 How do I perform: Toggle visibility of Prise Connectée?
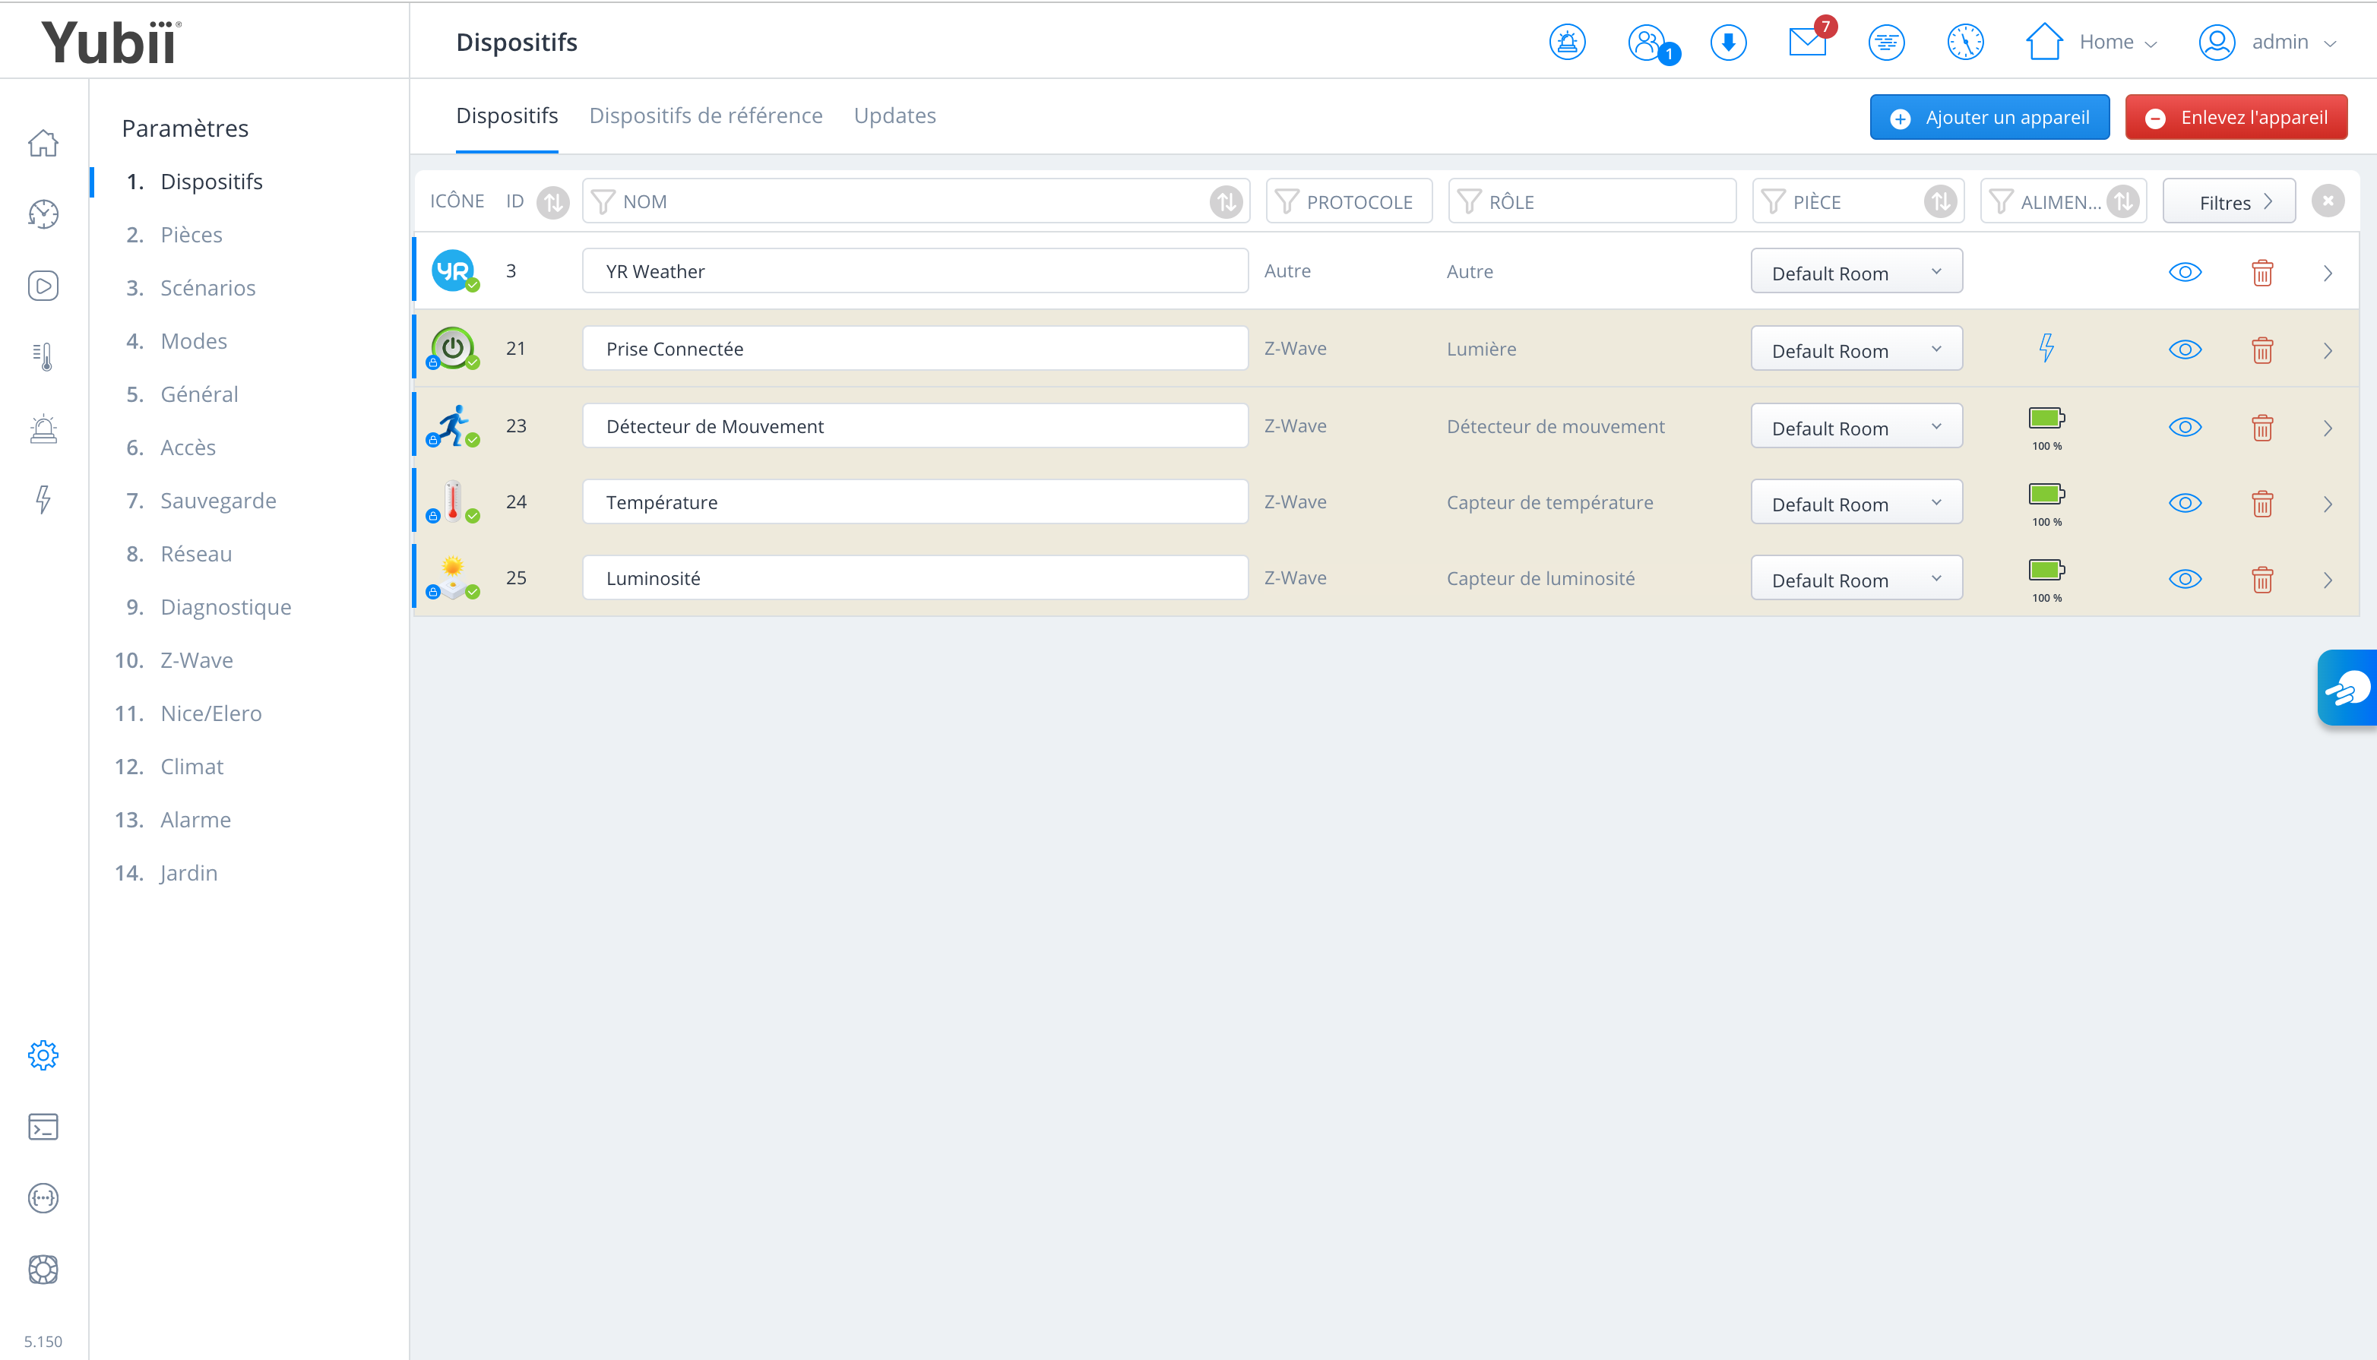[x=2185, y=349]
